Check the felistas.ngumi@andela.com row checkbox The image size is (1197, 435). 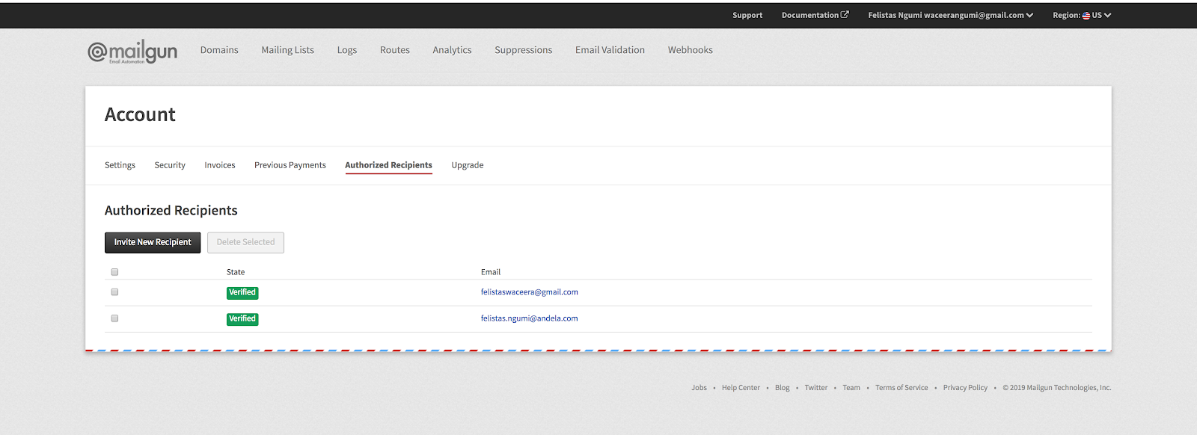[x=114, y=318]
